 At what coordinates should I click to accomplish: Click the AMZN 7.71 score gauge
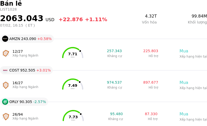coord(73,53)
